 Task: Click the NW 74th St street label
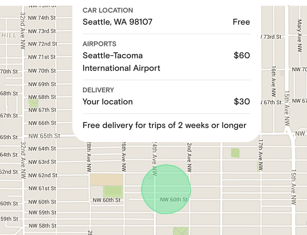(42, 18)
